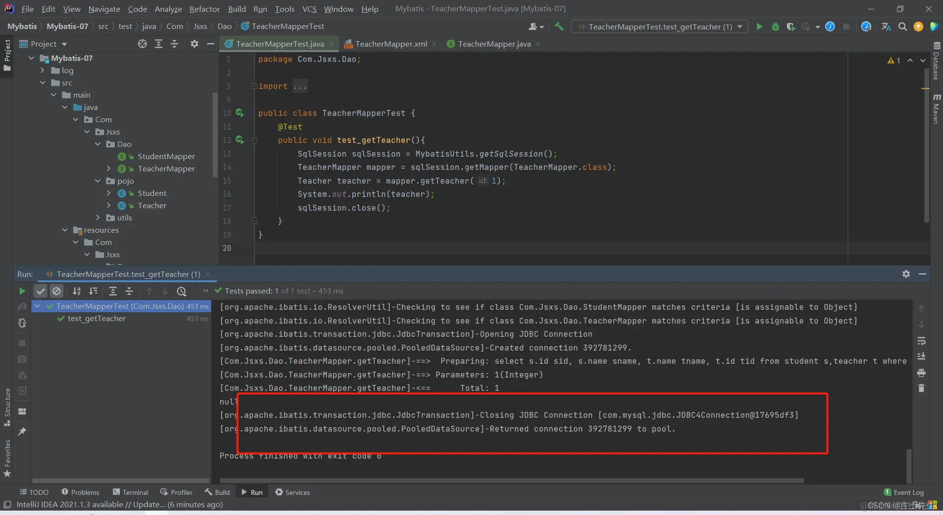Run with Coverage from the main toolbar
This screenshot has height=515, width=943.
[791, 27]
